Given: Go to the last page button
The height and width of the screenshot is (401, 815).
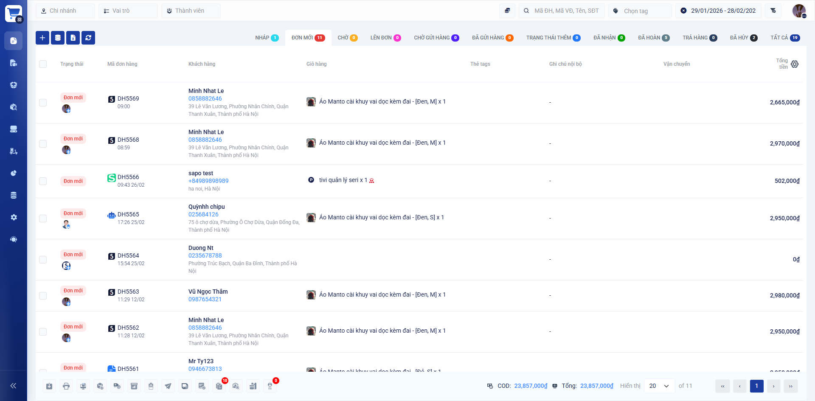Looking at the screenshot, I should (x=790, y=386).
